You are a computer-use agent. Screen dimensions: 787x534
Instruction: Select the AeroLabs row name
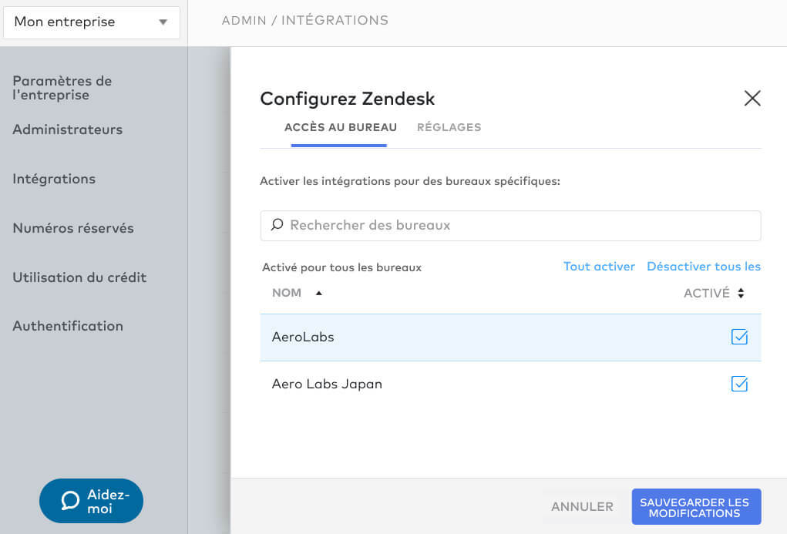pyautogui.click(x=303, y=337)
